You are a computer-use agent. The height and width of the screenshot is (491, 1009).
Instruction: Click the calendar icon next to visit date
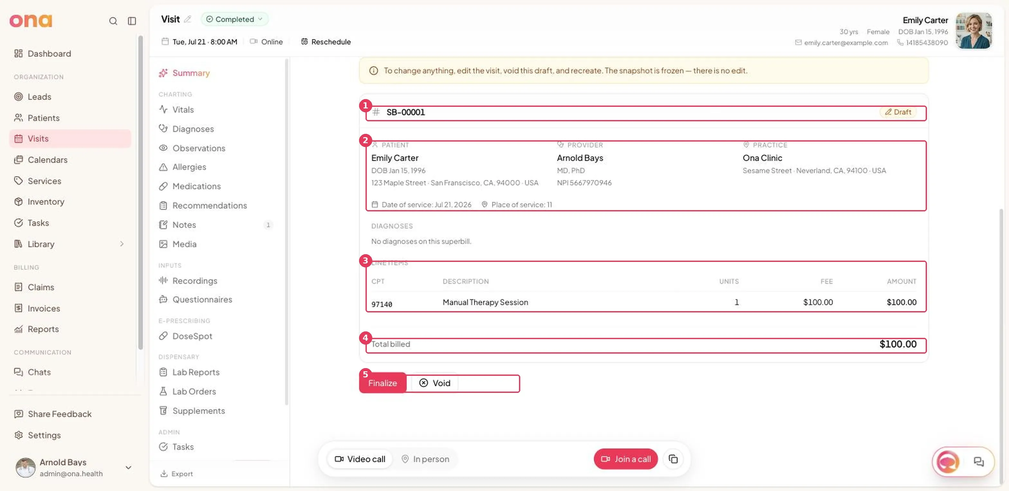tap(165, 42)
